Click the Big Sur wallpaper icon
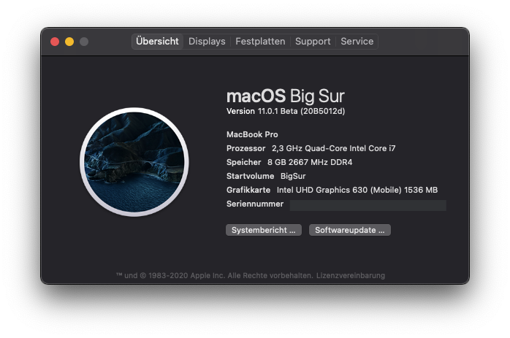 tap(134, 162)
